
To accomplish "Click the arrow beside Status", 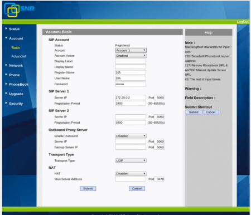I will point(6,28).
